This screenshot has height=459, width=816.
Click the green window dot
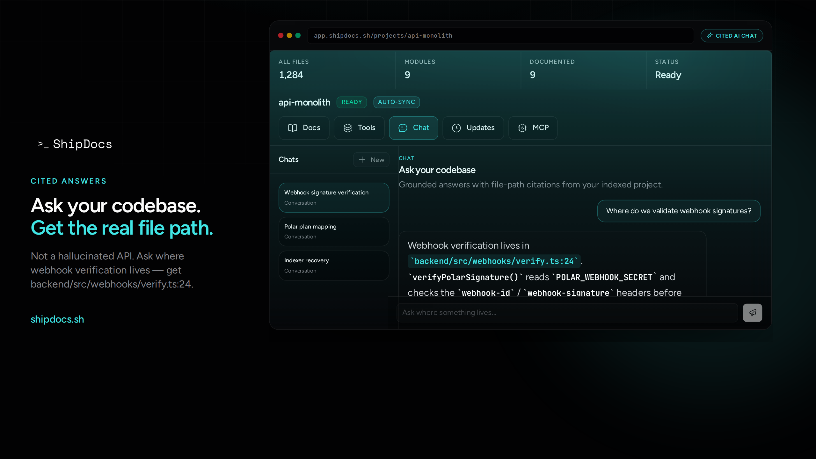click(298, 35)
